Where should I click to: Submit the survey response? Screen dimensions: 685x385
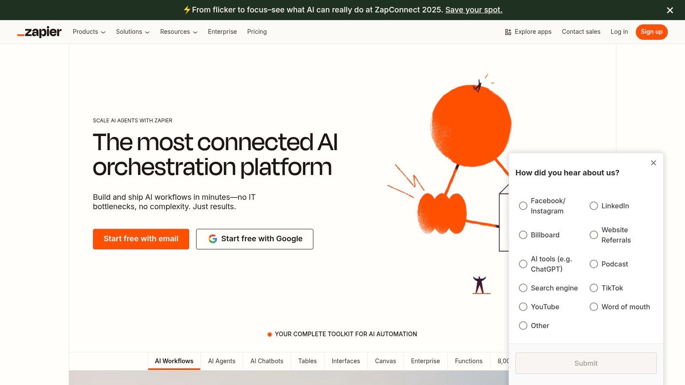586,363
